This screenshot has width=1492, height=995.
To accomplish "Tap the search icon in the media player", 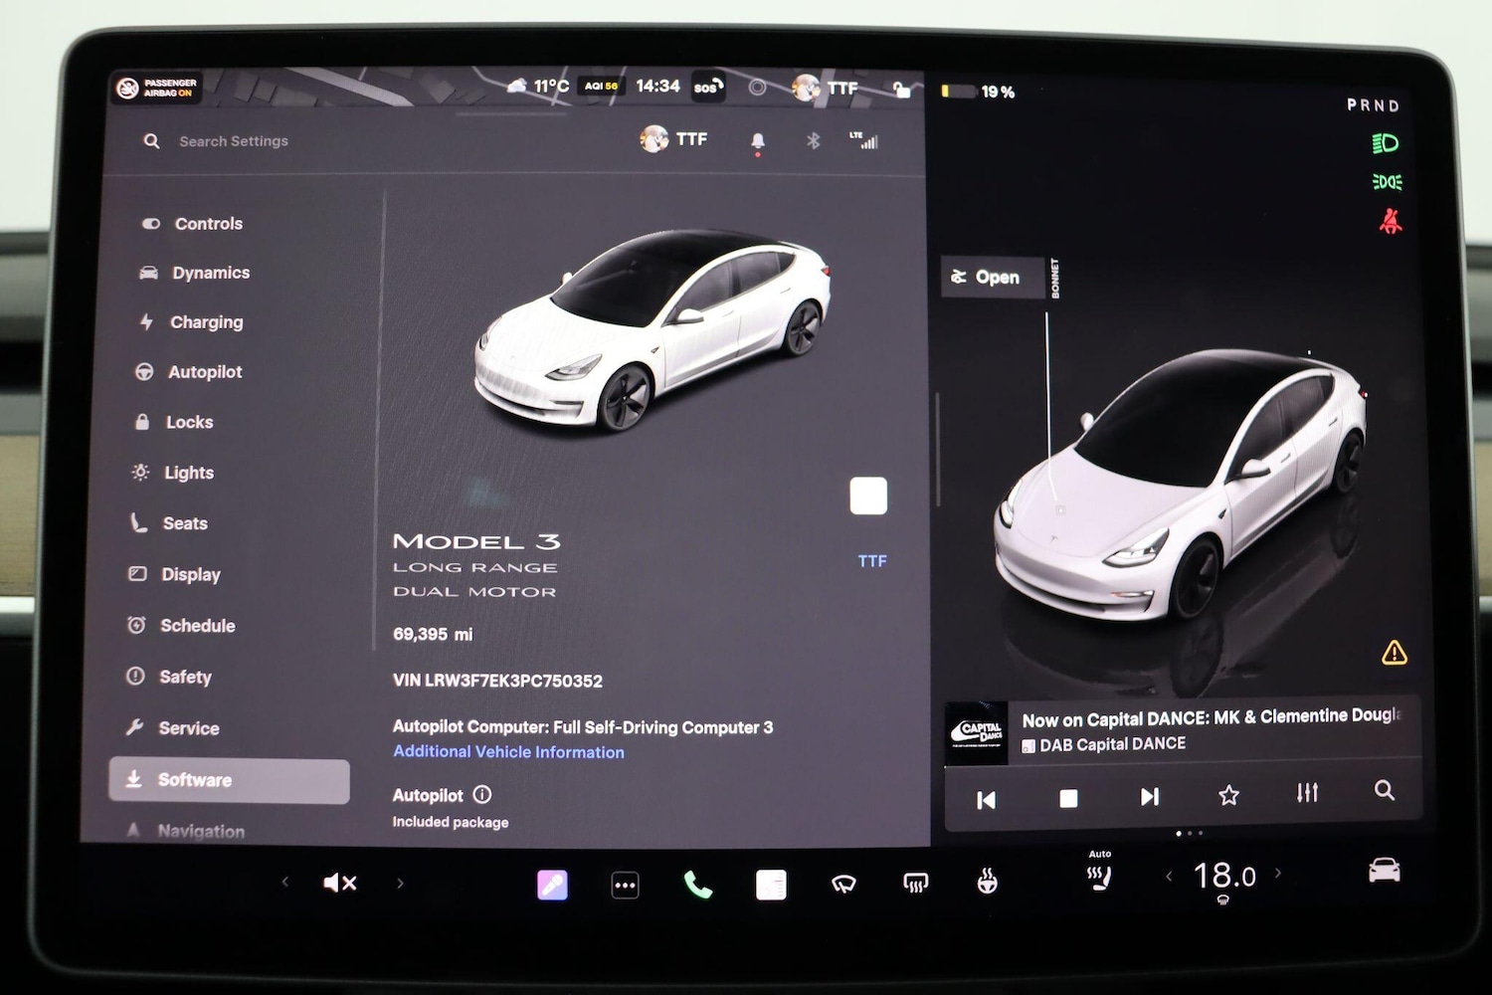I will pyautogui.click(x=1385, y=792).
